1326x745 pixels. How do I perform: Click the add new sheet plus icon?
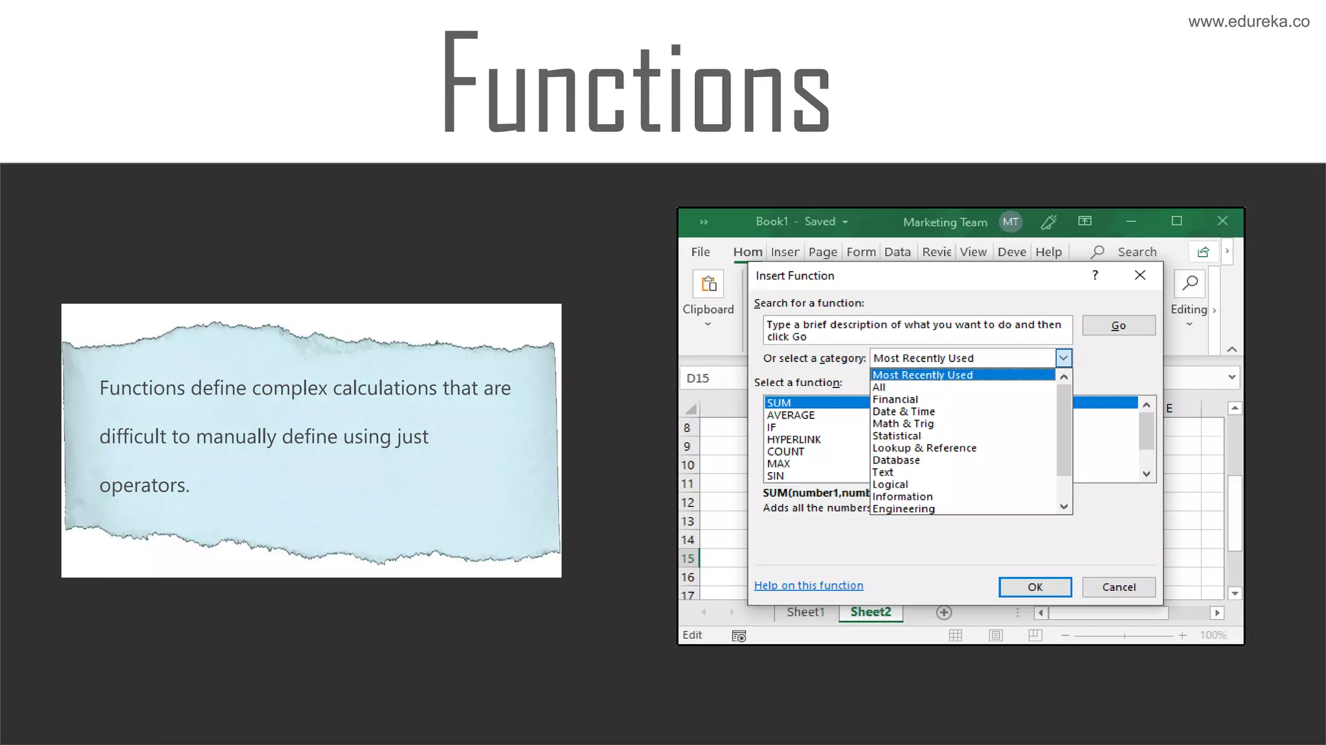pyautogui.click(x=944, y=612)
